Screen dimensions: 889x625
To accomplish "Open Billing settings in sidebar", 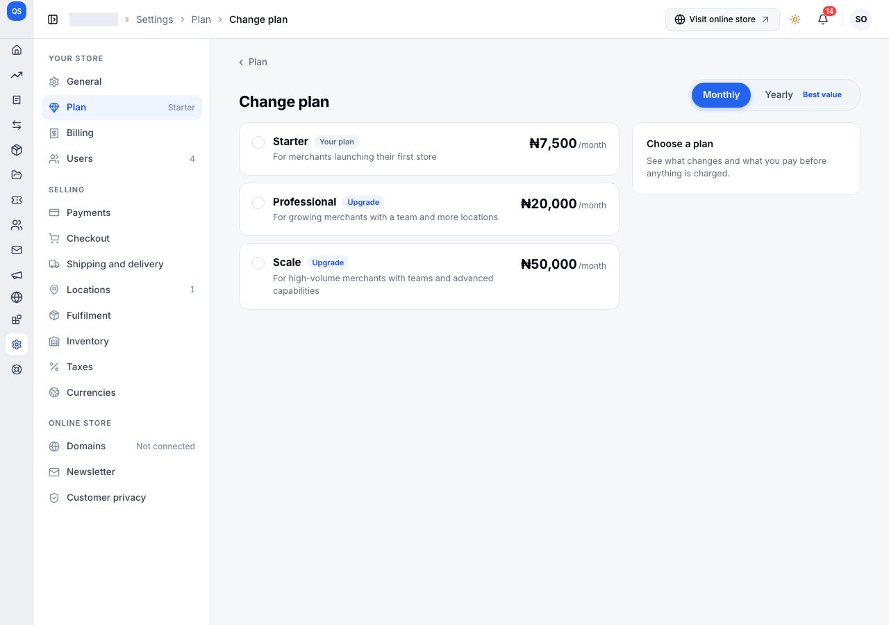I will (122, 133).
